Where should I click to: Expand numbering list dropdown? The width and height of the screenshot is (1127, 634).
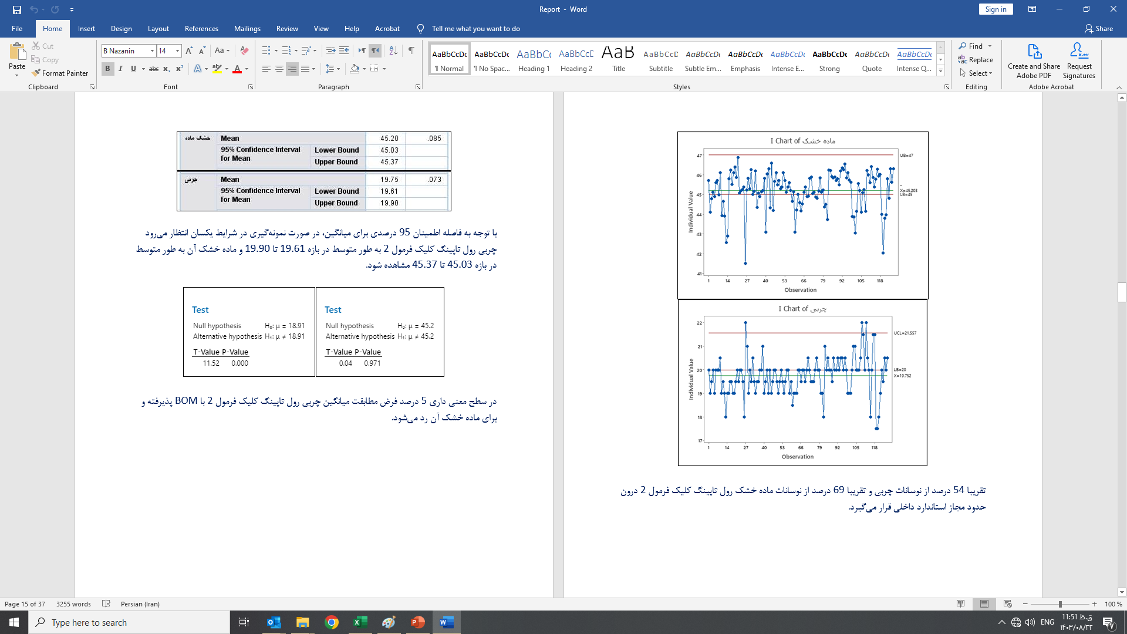tap(296, 51)
